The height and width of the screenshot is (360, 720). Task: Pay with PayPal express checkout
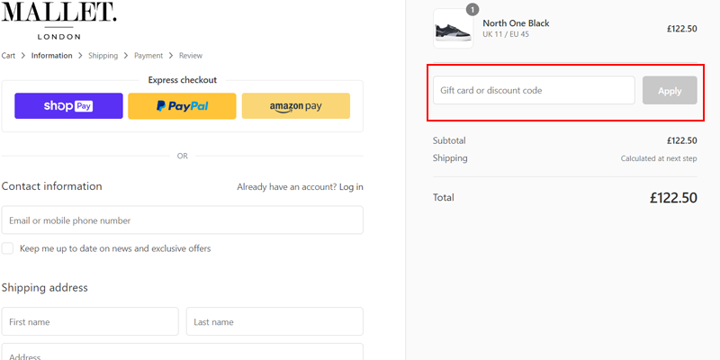183,106
